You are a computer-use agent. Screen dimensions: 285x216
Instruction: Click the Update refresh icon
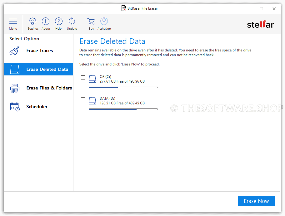tap(72, 21)
